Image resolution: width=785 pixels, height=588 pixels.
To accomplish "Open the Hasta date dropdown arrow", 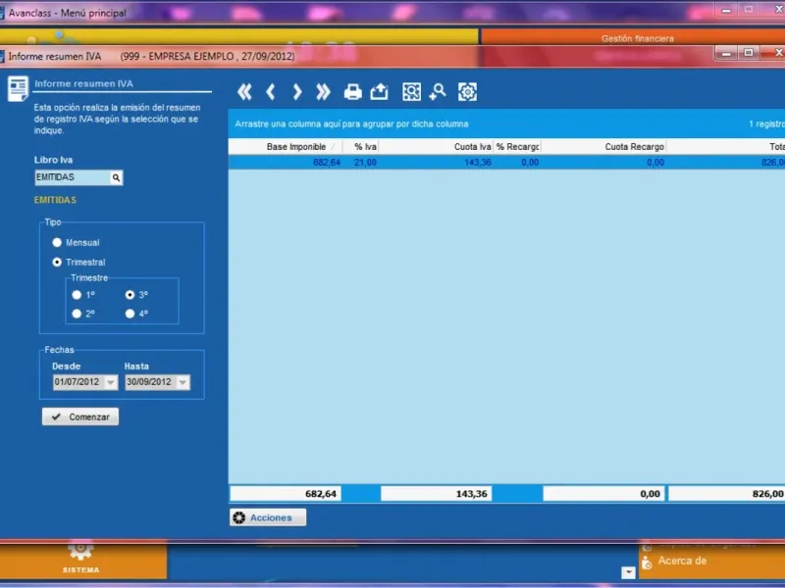I will pyautogui.click(x=183, y=382).
